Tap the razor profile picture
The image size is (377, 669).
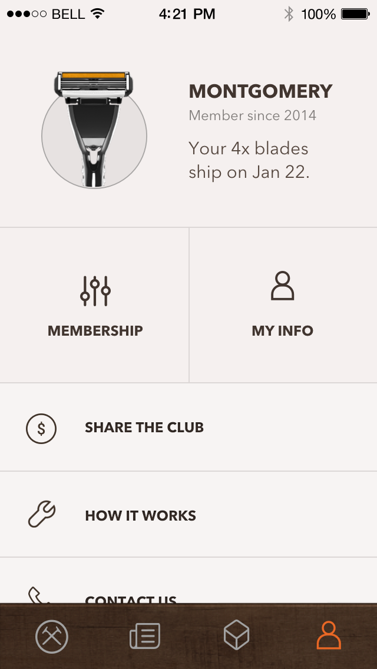(94, 130)
